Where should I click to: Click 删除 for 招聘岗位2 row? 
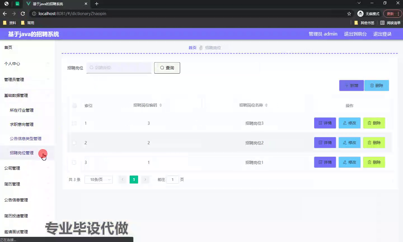pos(374,143)
